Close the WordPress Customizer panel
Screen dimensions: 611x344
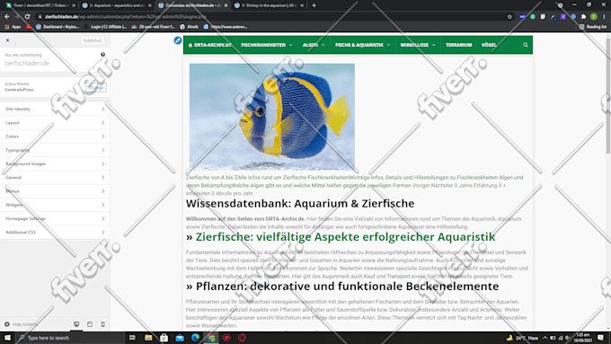click(x=7, y=40)
